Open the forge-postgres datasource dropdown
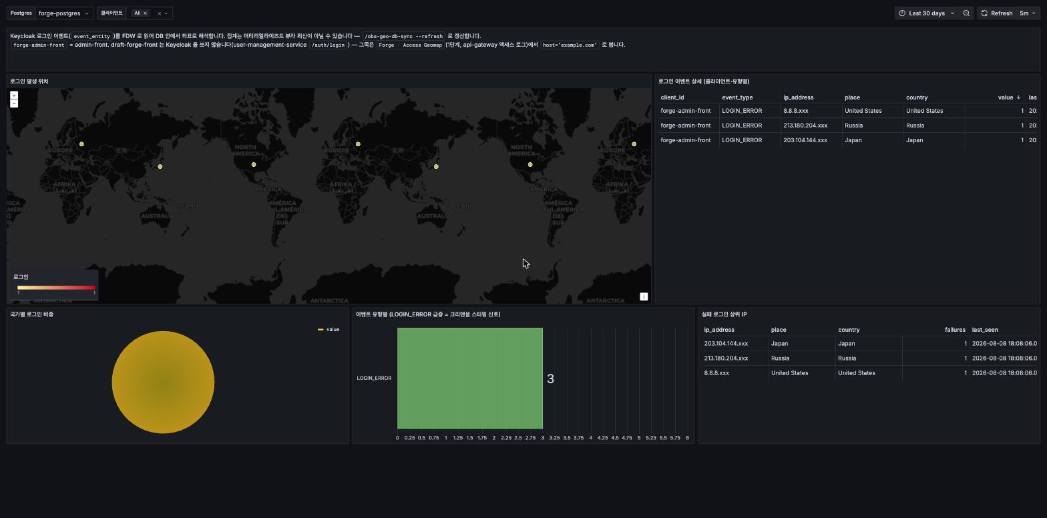 pos(63,13)
